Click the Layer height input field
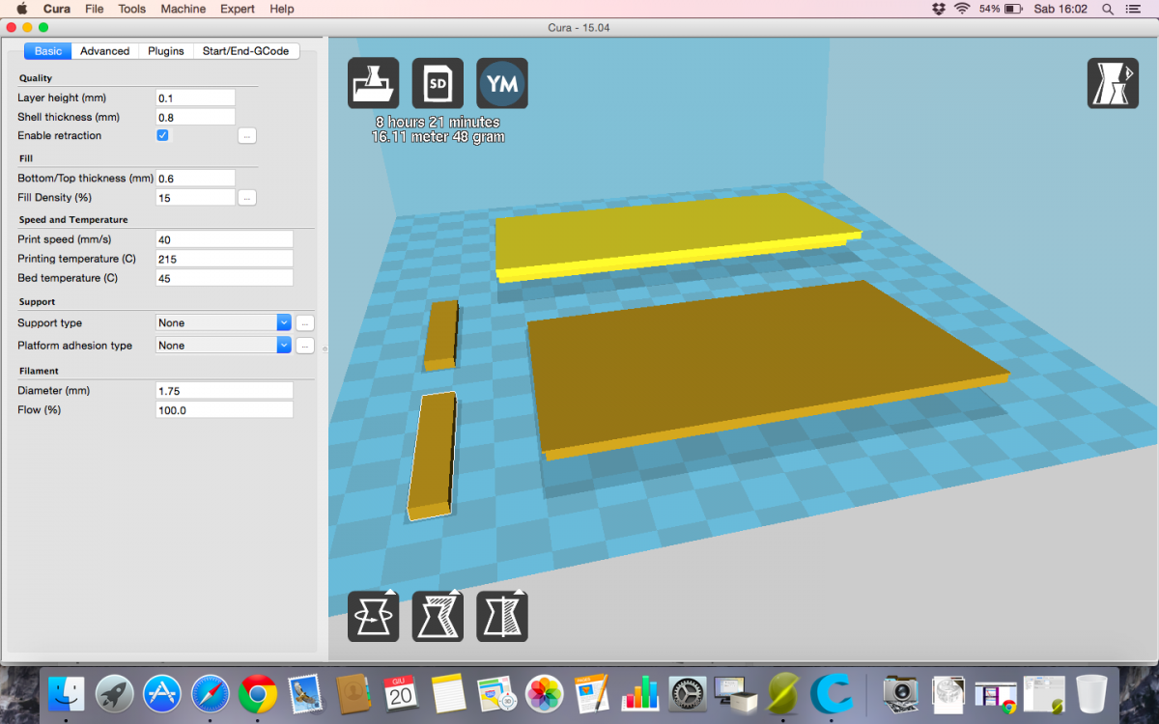The height and width of the screenshot is (724, 1159). click(195, 97)
